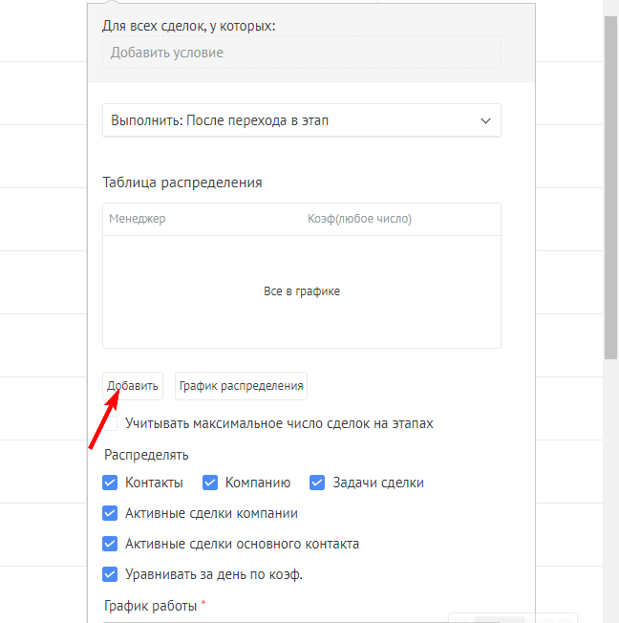
Task: Toggle the 'Задачи сделки' checkbox
Action: (317, 483)
